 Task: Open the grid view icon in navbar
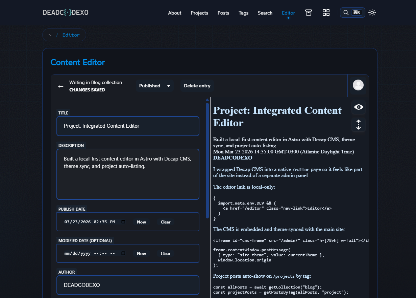(x=326, y=13)
